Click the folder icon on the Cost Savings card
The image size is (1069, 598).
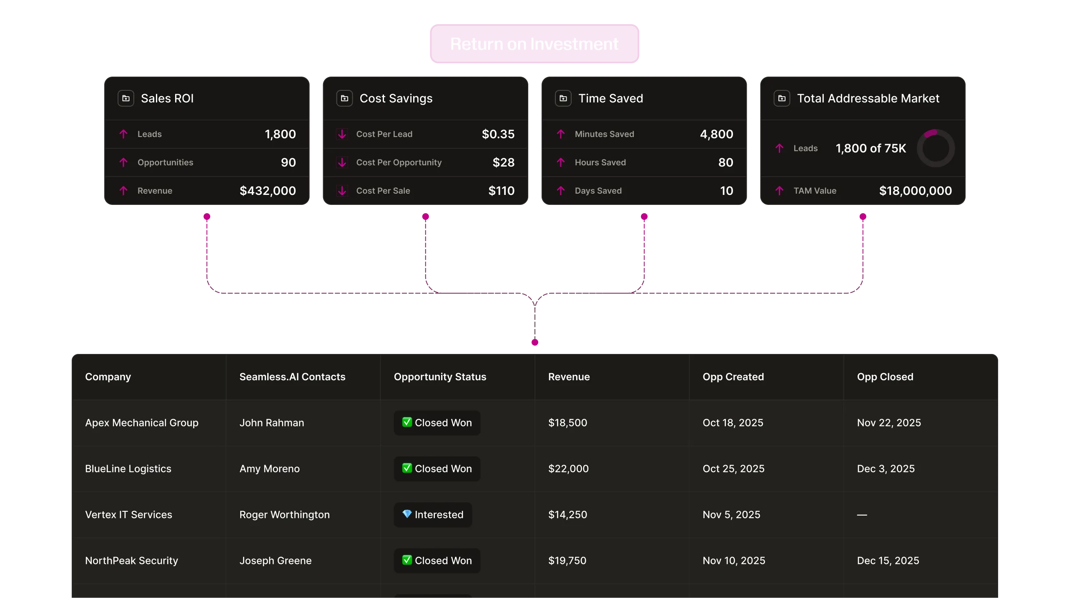click(344, 98)
